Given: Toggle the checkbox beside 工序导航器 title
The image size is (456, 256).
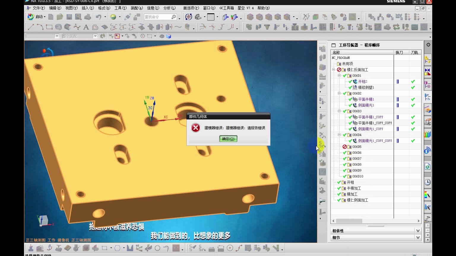Looking at the screenshot, I should click(x=333, y=45).
